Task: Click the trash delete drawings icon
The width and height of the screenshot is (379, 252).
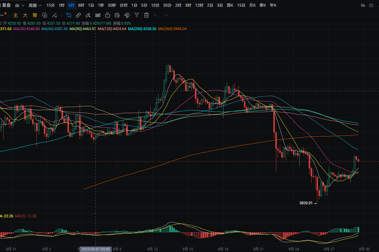Action: pyautogui.click(x=146, y=15)
